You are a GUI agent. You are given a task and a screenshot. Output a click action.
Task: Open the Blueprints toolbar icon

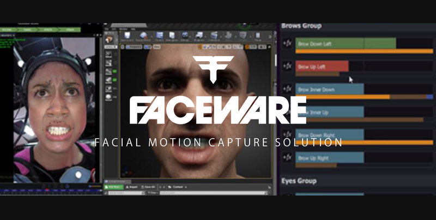click(199, 37)
